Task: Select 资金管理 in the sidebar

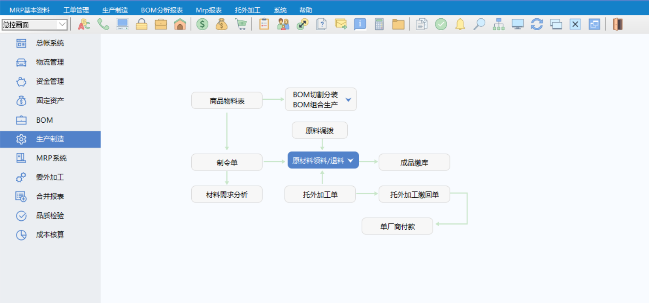Action: [50, 81]
